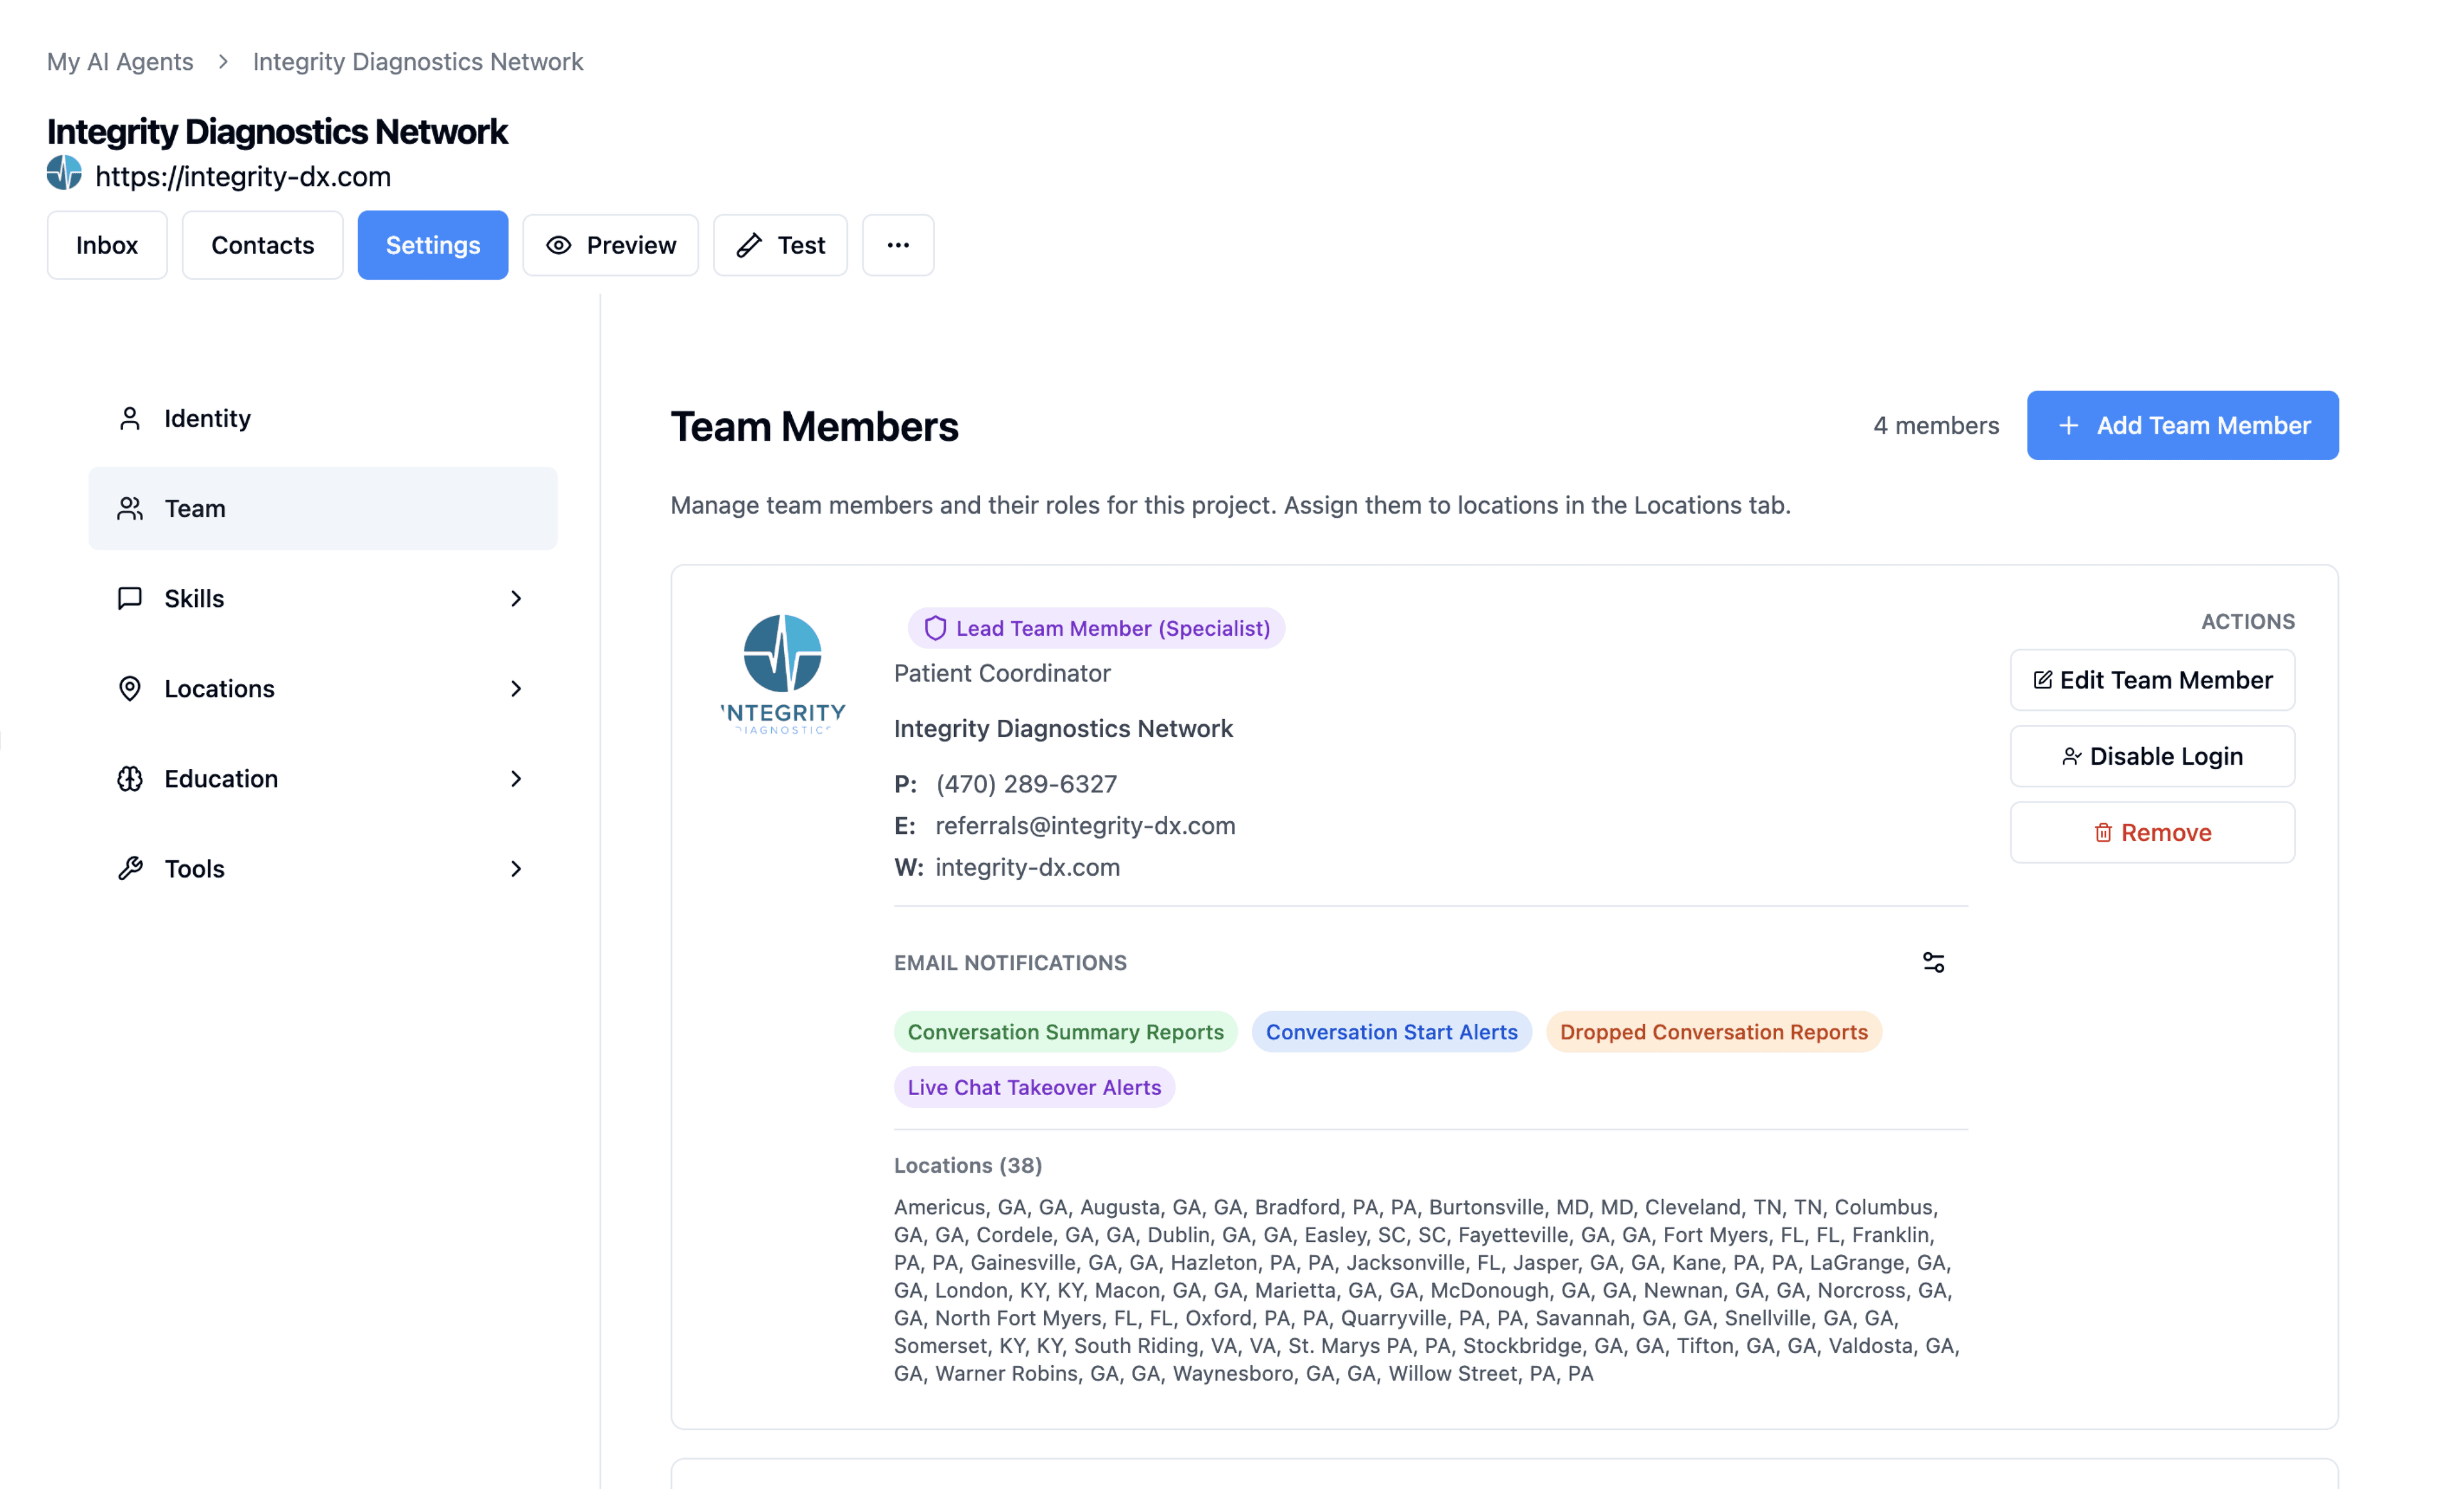Click the shield icon in Lead Team Member badge

(x=935, y=628)
